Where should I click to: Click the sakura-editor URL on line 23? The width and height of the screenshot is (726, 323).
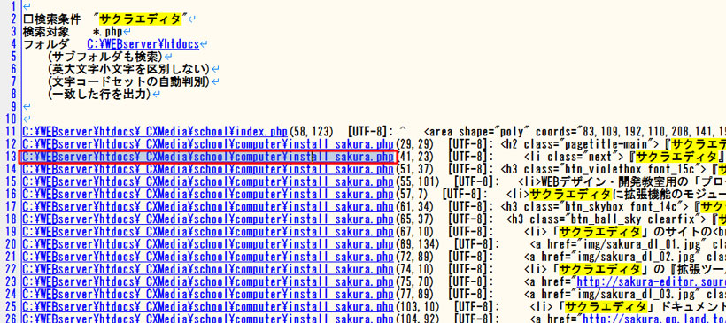651,281
